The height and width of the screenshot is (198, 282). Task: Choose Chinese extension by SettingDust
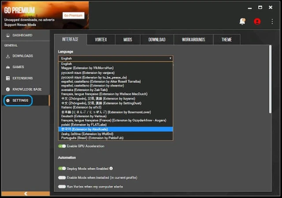click(x=115, y=103)
